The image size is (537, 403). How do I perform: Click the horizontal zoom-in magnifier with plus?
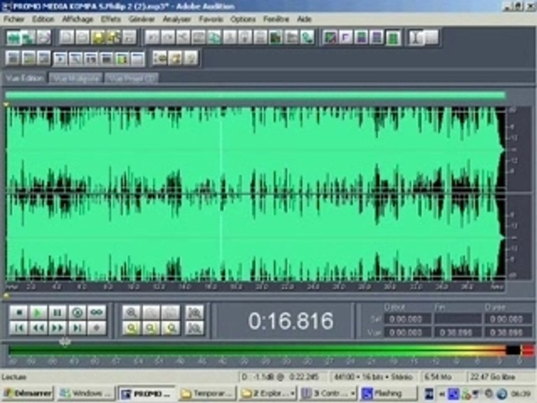tap(131, 312)
